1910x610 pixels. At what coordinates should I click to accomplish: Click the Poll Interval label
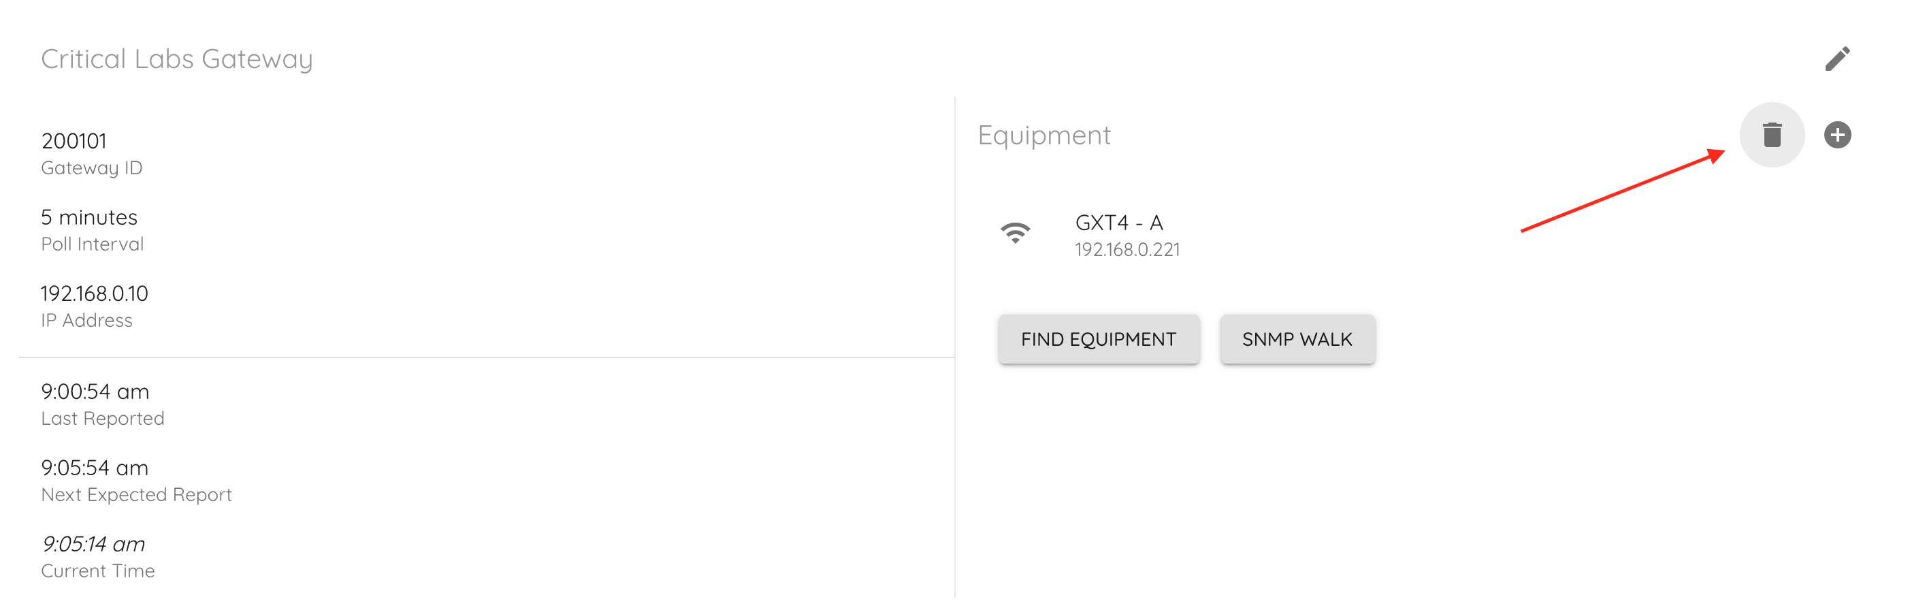[x=92, y=244]
